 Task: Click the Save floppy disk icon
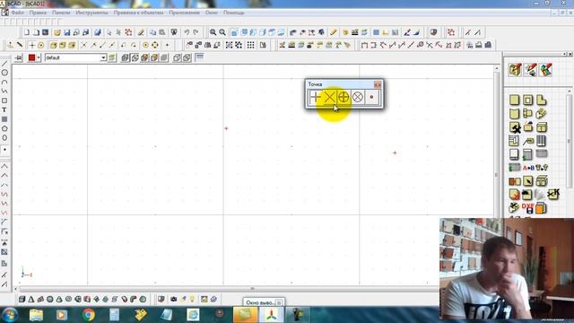pyautogui.click(x=66, y=32)
